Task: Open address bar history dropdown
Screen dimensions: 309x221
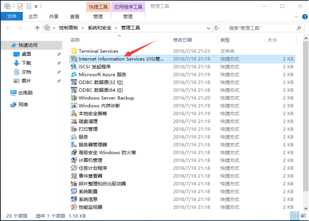Action: coord(208,28)
